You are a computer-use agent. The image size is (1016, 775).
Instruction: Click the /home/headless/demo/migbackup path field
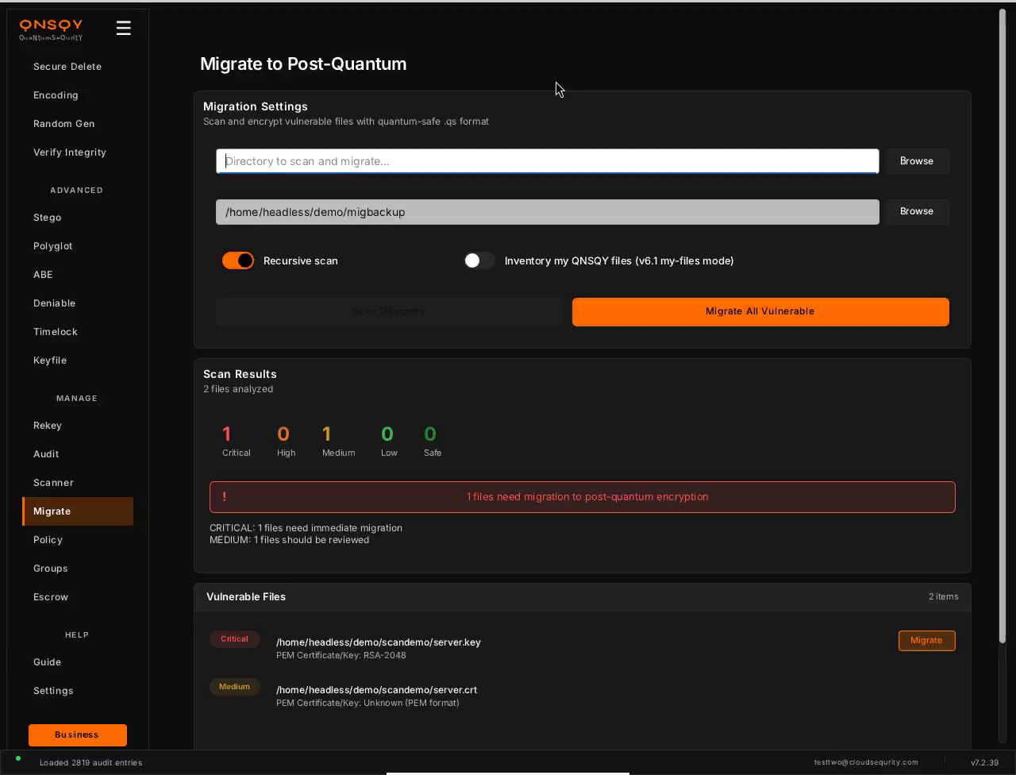548,212
